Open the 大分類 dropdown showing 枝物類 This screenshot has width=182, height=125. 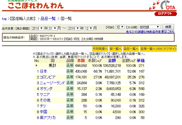(x=150, y=27)
